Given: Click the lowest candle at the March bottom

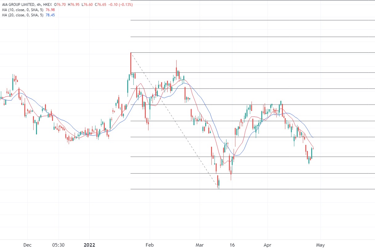Looking at the screenshot, I should tap(218, 181).
